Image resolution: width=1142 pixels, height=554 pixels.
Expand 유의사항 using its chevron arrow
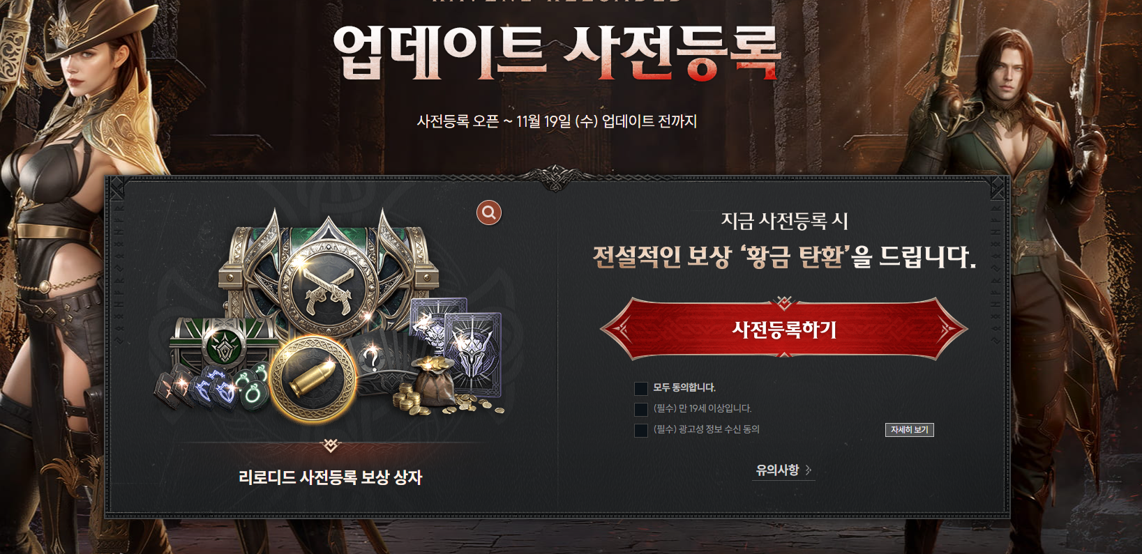point(809,470)
